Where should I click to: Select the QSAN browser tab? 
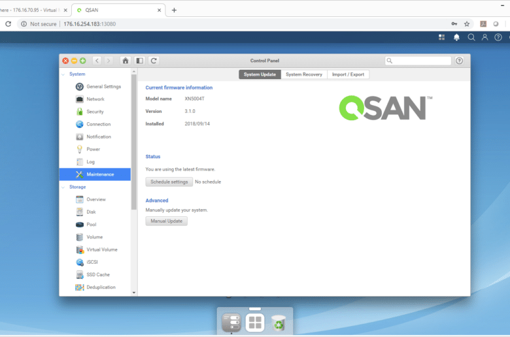tap(118, 10)
